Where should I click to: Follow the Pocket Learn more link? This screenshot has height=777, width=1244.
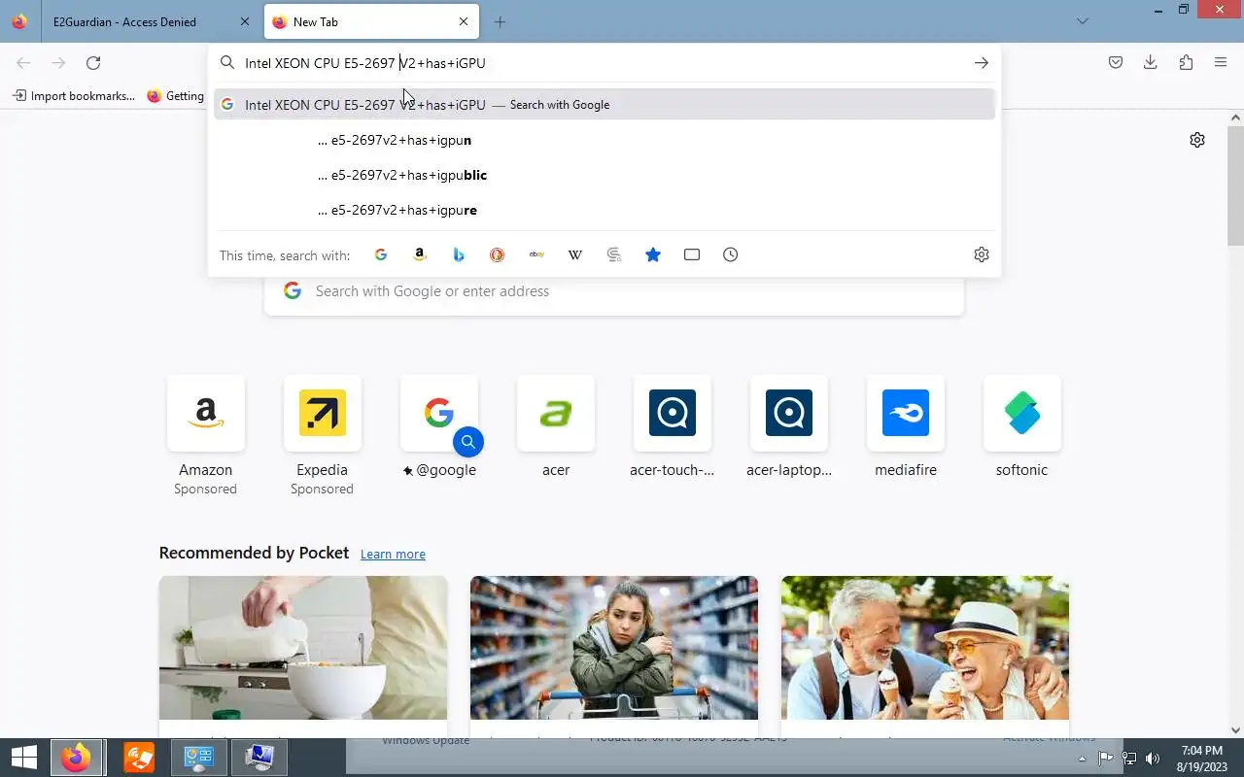(393, 555)
